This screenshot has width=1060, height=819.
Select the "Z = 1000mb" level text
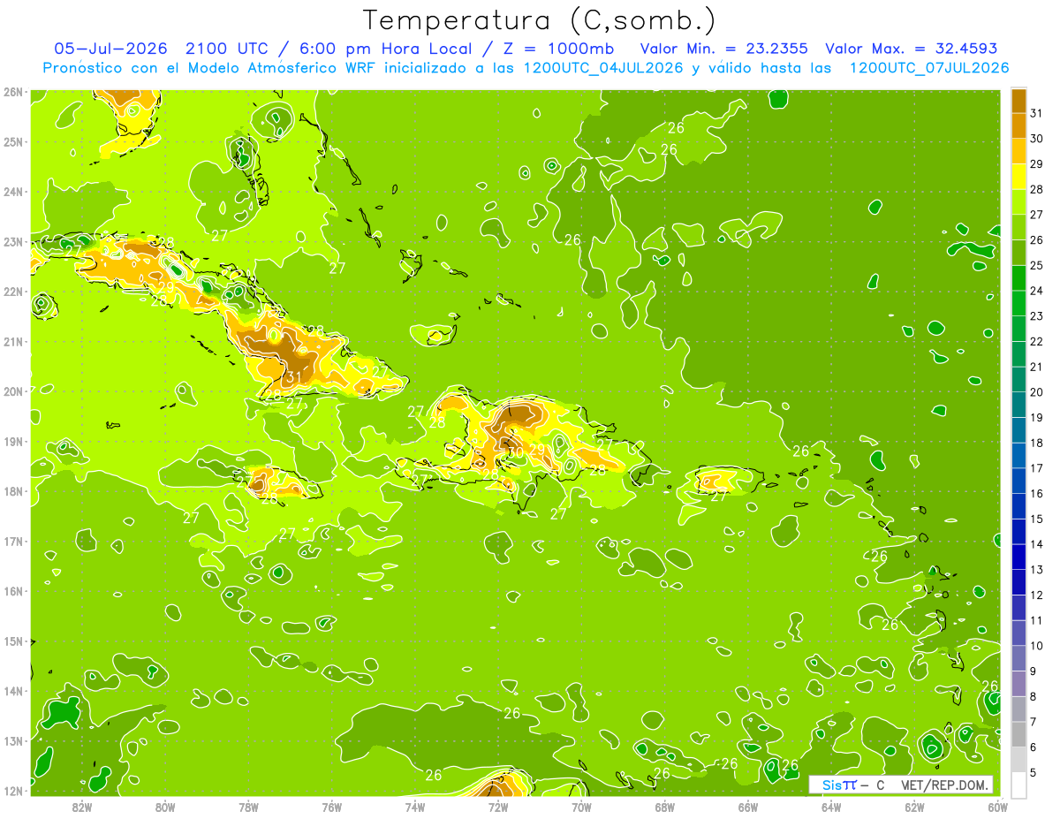pos(556,49)
